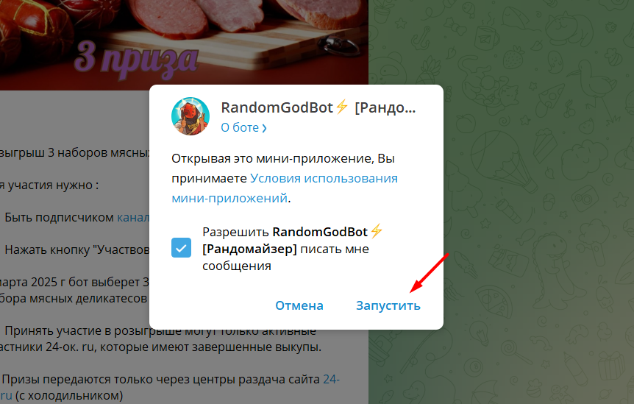The height and width of the screenshot is (404, 634).
Task: Click the lightning icon in the permission label
Action: coord(376,232)
